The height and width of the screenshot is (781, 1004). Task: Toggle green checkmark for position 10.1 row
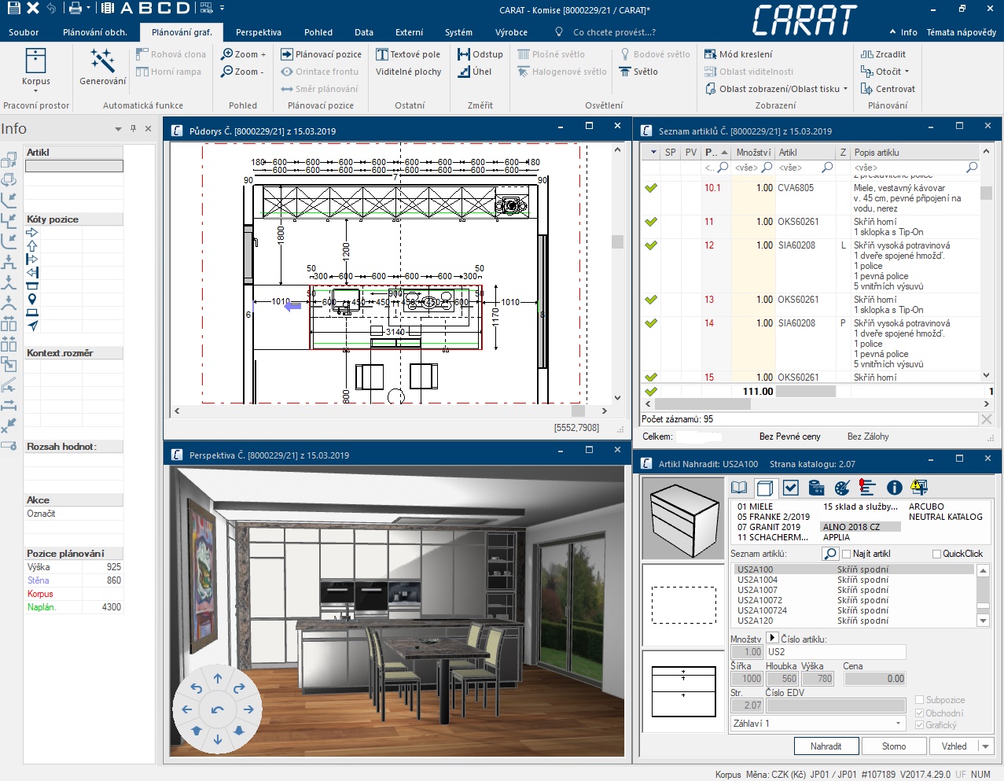pyautogui.click(x=651, y=188)
